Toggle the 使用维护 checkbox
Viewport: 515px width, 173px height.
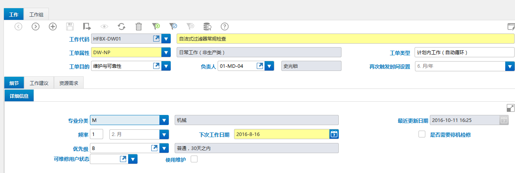[x=194, y=159]
